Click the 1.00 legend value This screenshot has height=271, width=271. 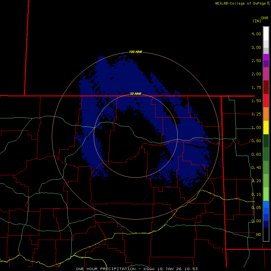pyautogui.click(x=256, y=128)
